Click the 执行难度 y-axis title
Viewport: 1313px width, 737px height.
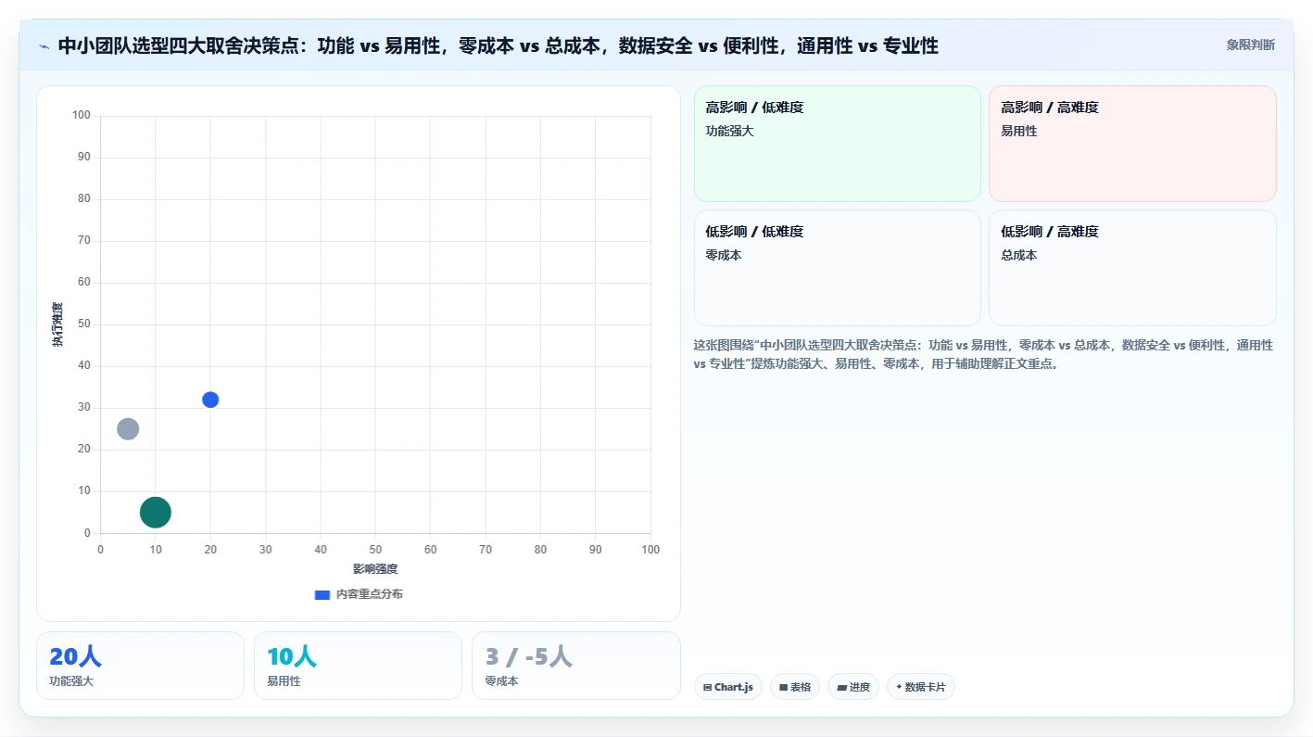pyautogui.click(x=57, y=324)
